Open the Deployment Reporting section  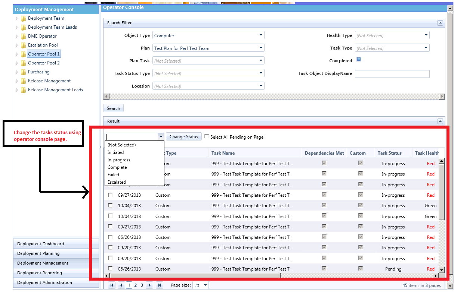tap(40, 273)
